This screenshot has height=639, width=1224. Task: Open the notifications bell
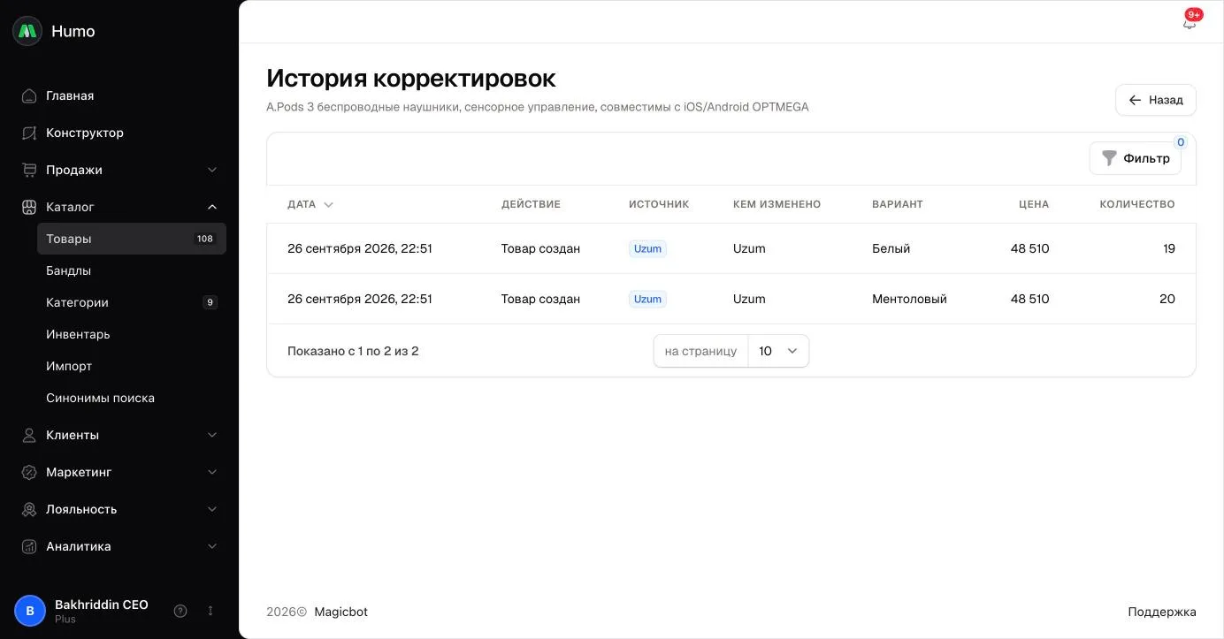pos(1190,24)
